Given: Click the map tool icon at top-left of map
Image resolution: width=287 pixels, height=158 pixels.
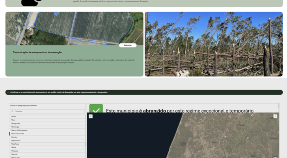Looking at the screenshot, I should pos(91,116).
